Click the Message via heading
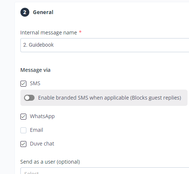The width and height of the screenshot is (189, 174). [35, 70]
